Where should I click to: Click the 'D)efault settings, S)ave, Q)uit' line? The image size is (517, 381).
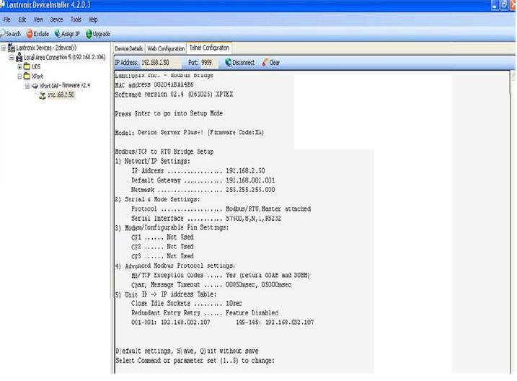[x=187, y=351]
